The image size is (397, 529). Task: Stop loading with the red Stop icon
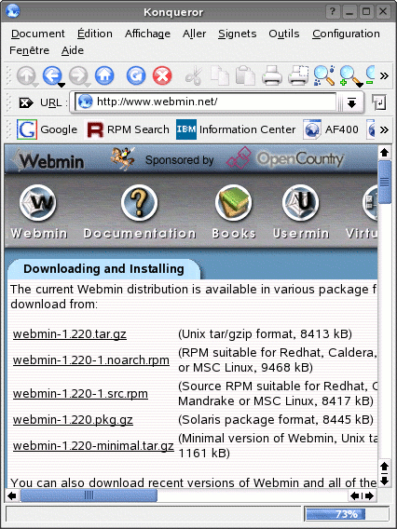(162, 75)
